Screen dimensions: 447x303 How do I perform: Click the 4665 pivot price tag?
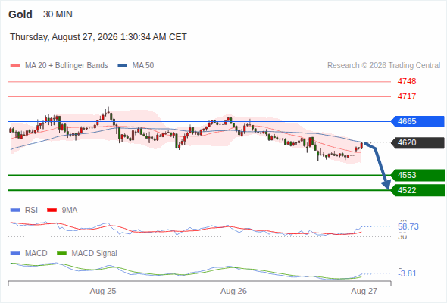[417, 121]
